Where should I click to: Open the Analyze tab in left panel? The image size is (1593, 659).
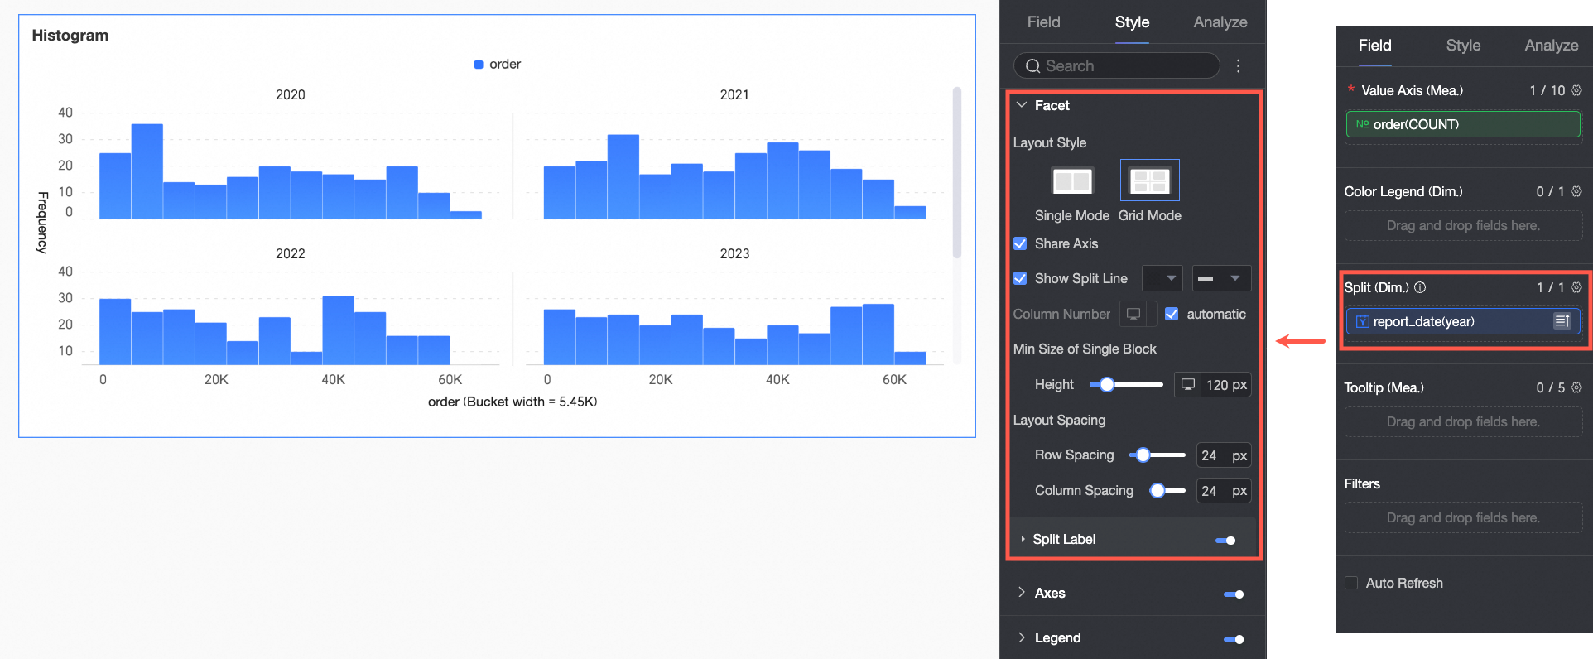[1220, 22]
